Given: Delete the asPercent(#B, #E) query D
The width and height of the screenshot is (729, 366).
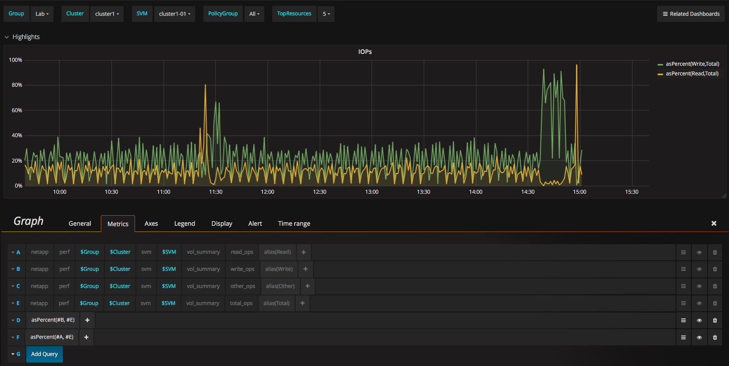Looking at the screenshot, I should (715, 320).
